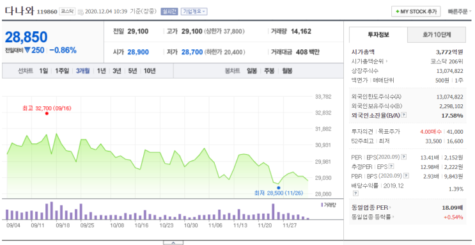
Task: Click the MY STOCK 추가 button
Action: coord(416,12)
